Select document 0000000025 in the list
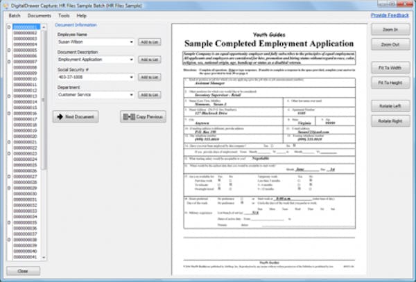416x282 pixels. 25,165
